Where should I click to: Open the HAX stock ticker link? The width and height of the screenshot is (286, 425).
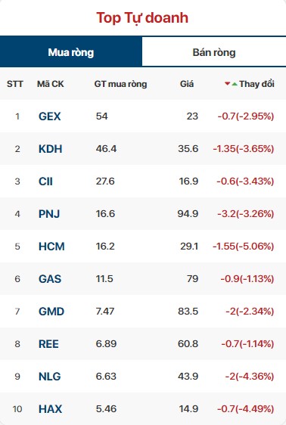pyautogui.click(x=51, y=409)
